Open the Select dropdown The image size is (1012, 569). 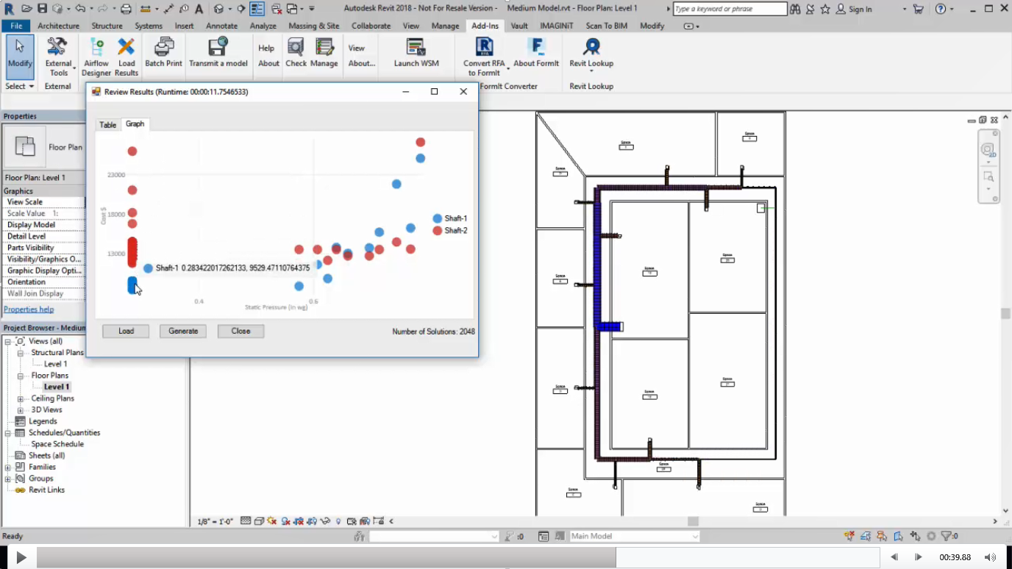point(20,86)
